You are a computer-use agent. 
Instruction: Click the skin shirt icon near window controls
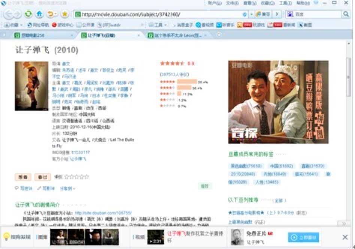pos(316,3)
